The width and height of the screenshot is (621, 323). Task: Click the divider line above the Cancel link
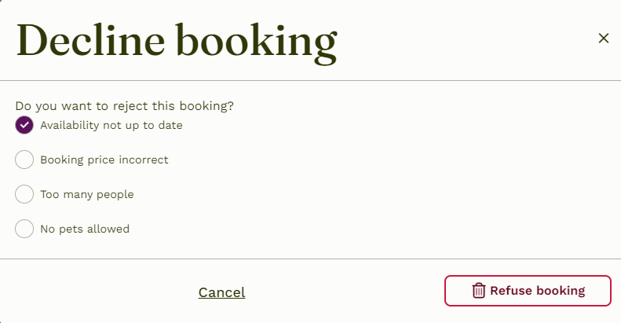pyautogui.click(x=311, y=259)
